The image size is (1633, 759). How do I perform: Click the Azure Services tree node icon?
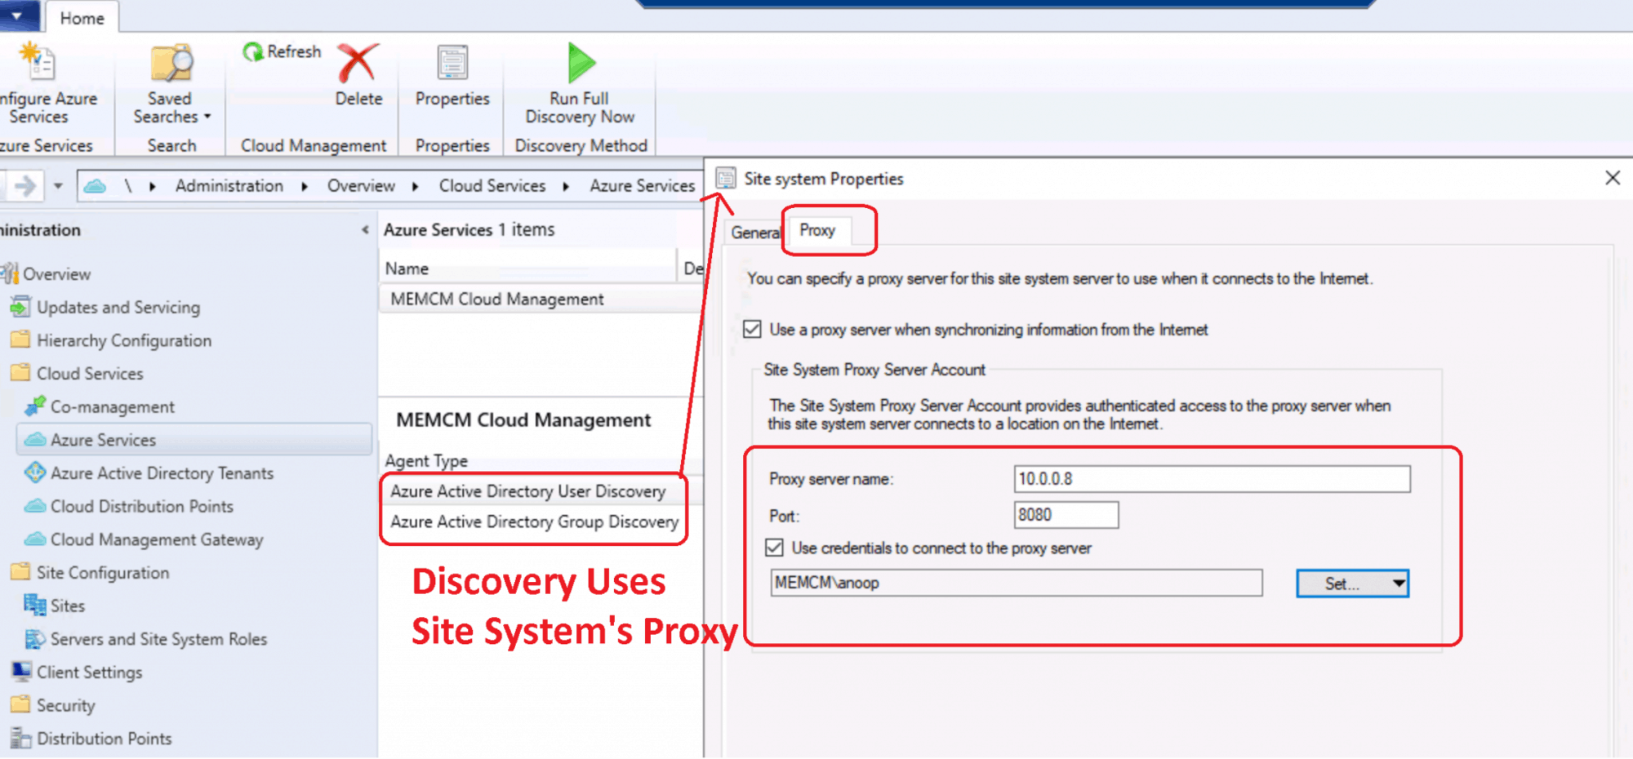pos(34,440)
